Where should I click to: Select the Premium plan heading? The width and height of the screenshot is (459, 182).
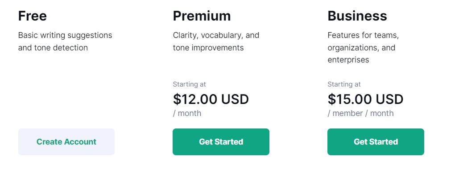coord(202,16)
